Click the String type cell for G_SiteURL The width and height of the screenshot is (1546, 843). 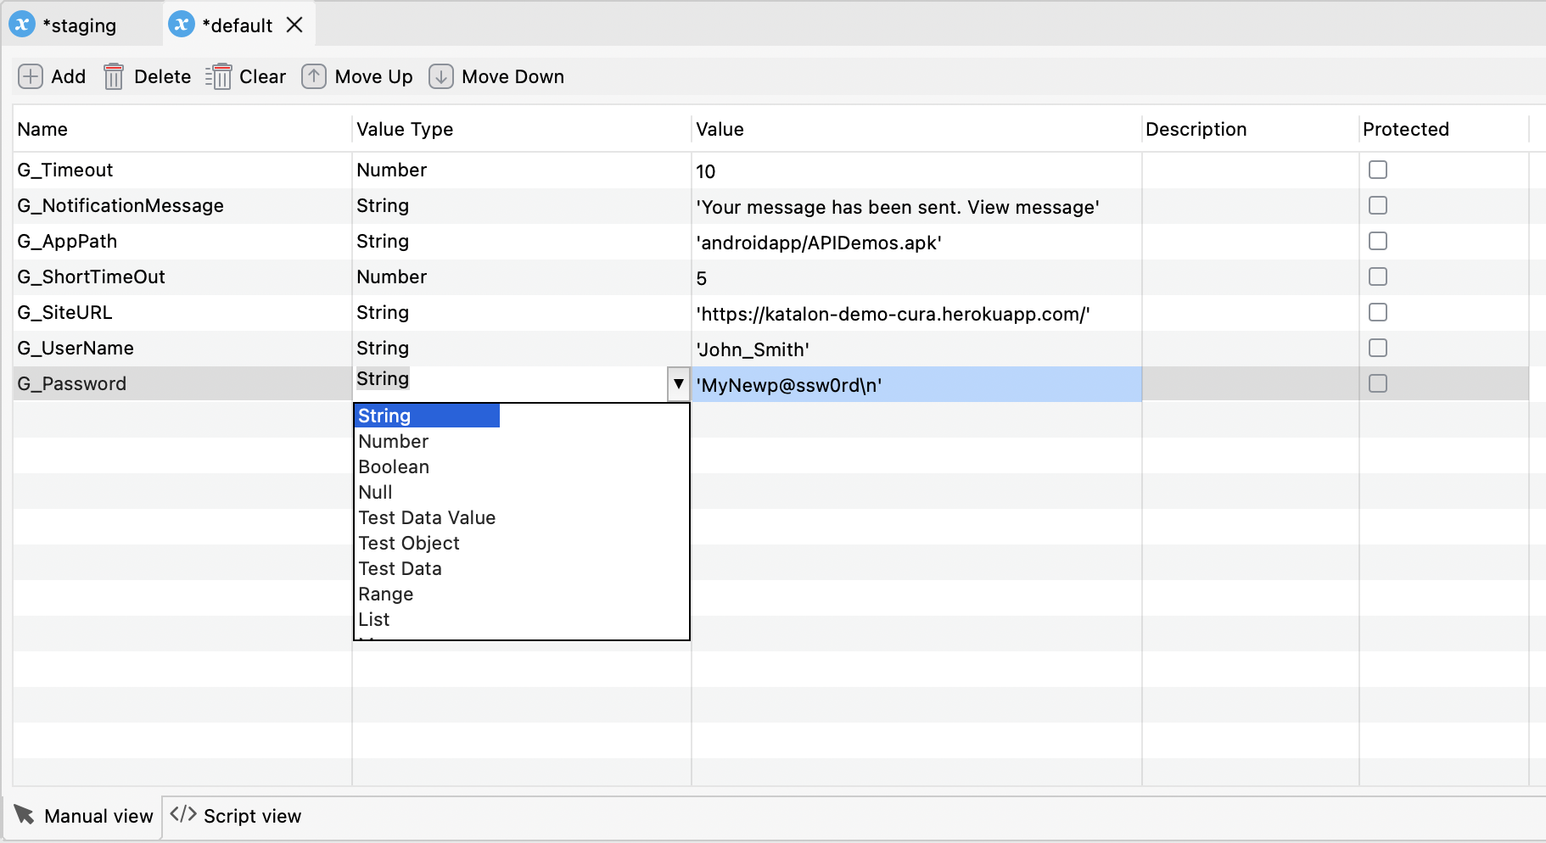point(522,313)
